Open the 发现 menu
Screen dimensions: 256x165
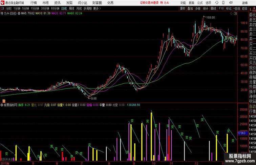click(x=69, y=3)
